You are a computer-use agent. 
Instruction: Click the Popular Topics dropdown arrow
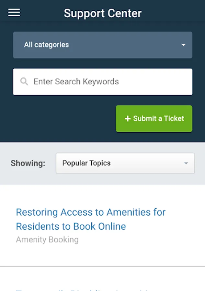point(186,163)
